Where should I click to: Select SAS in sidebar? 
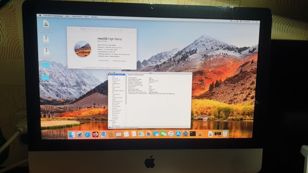click(113, 89)
